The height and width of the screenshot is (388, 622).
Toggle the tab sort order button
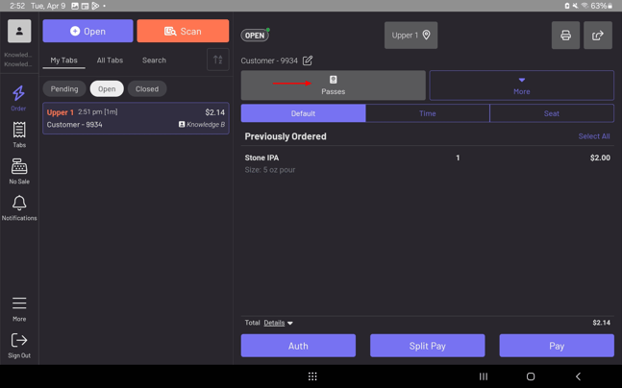click(218, 61)
